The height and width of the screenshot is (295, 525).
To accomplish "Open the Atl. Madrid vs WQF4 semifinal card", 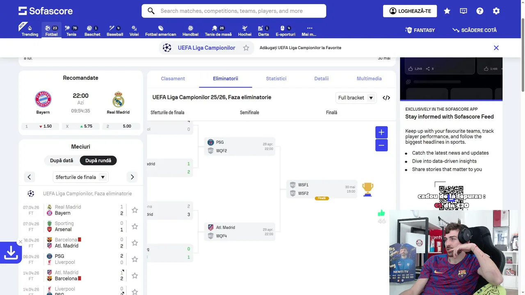I will point(240,231).
